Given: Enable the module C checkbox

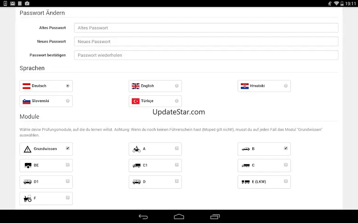Looking at the screenshot, I should (x=286, y=164).
